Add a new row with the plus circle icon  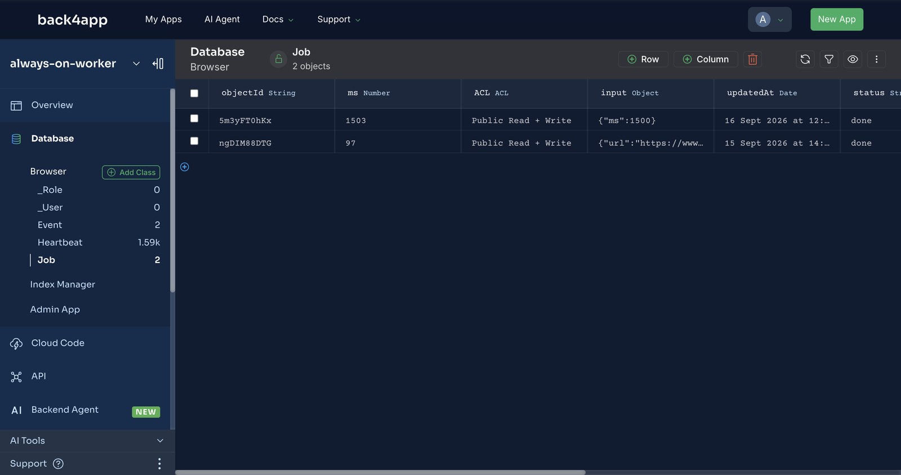click(185, 167)
